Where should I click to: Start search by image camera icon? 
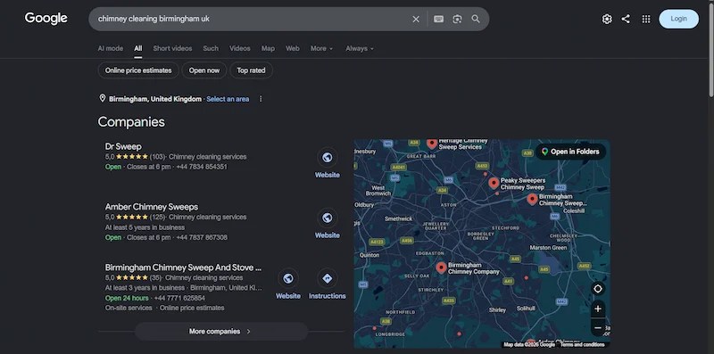(x=457, y=19)
